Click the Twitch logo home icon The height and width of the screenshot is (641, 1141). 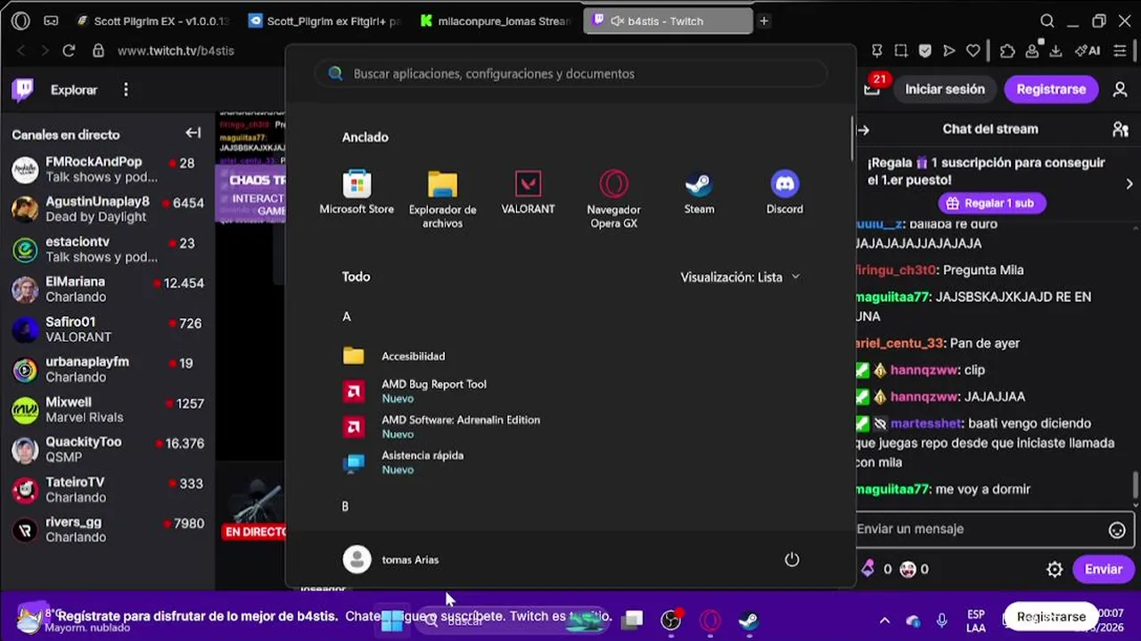pos(22,89)
